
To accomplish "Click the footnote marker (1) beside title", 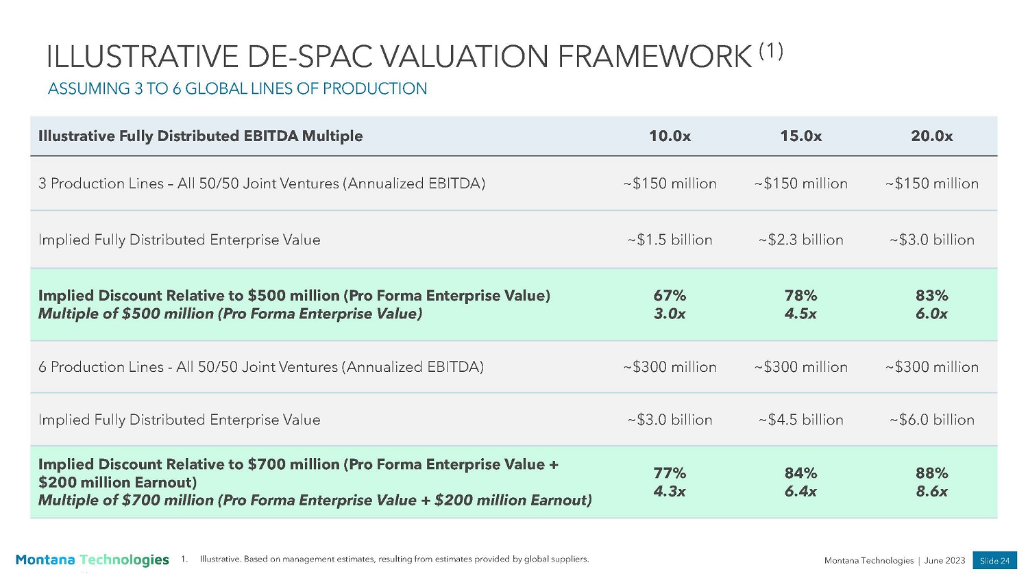I will [x=771, y=50].
